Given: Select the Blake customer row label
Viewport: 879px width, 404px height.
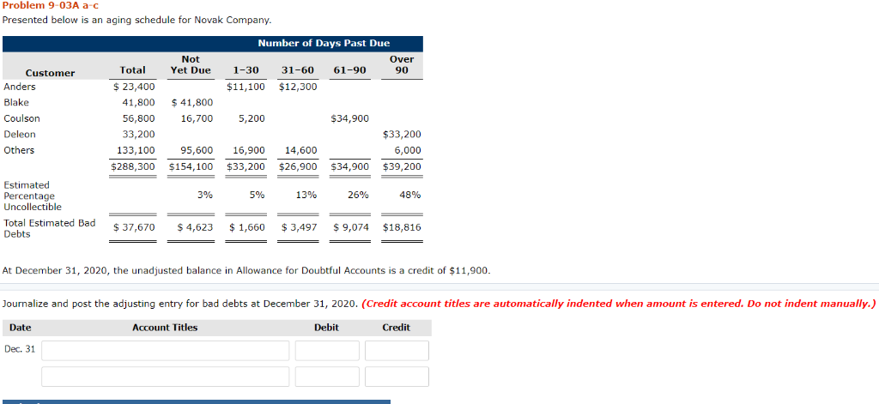Looking at the screenshot, I should [16, 103].
